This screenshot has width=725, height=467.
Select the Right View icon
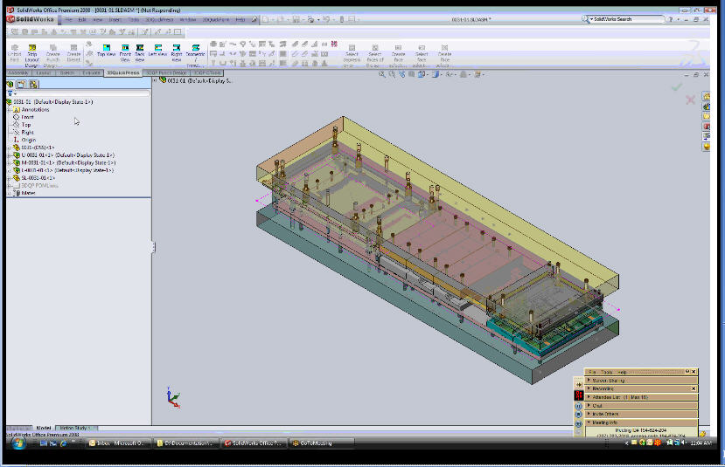pos(177,49)
